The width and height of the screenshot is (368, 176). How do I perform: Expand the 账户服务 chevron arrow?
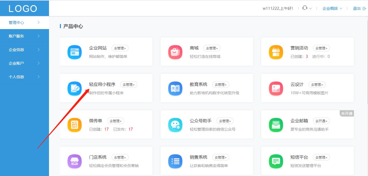coord(39,36)
